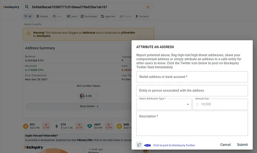257x153 pixels.
Task: Open the Now tab
Action: 57,16
